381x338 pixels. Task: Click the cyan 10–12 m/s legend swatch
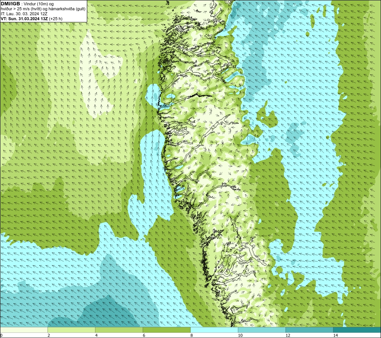click(262, 330)
